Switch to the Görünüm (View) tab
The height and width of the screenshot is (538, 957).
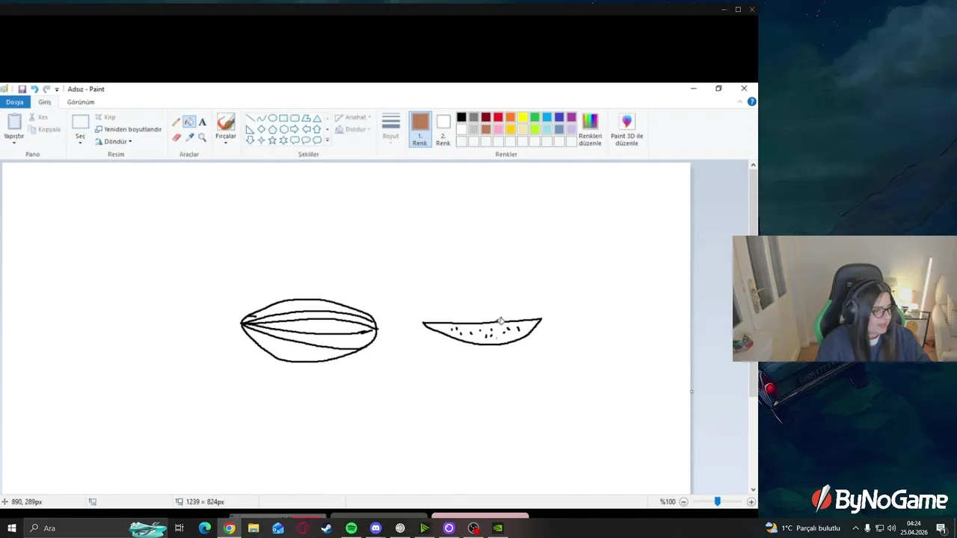81,102
